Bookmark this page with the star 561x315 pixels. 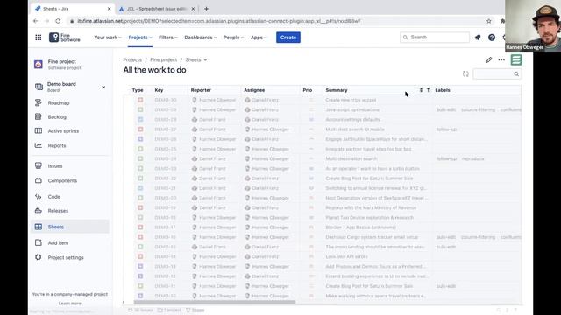point(489,21)
